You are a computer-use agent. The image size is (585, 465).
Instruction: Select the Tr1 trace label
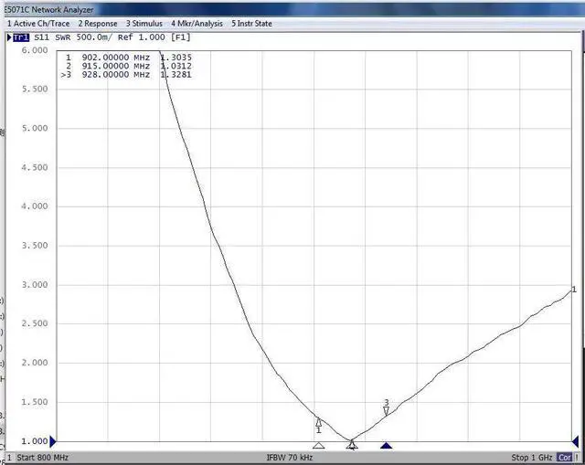20,37
